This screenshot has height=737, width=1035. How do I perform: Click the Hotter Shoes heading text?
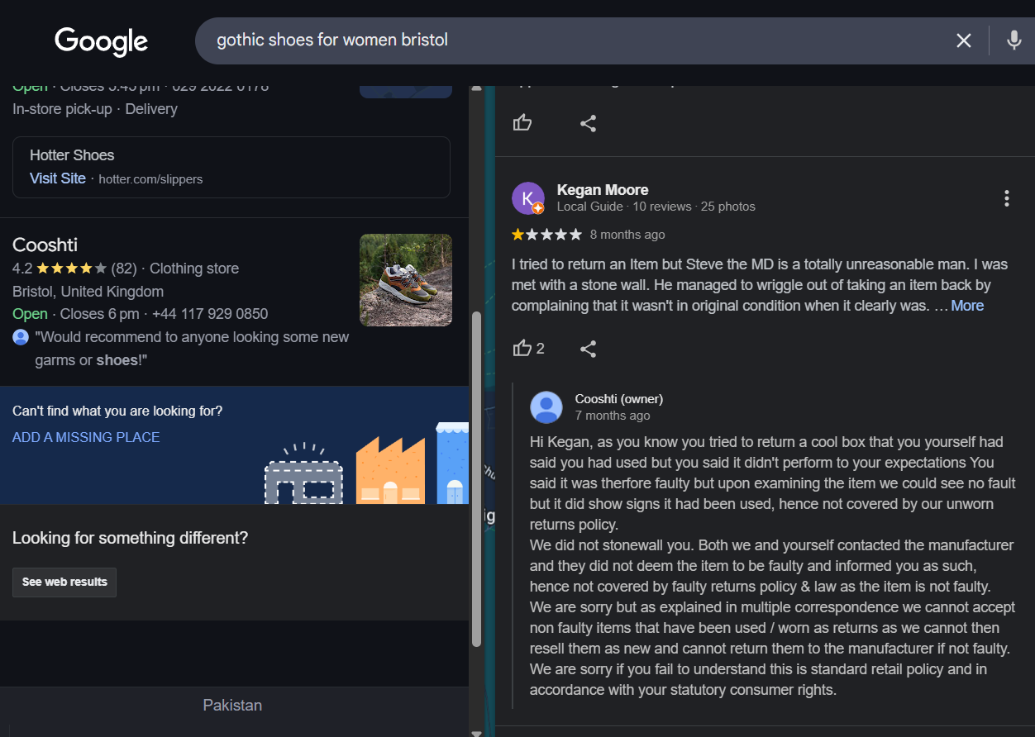coord(72,155)
